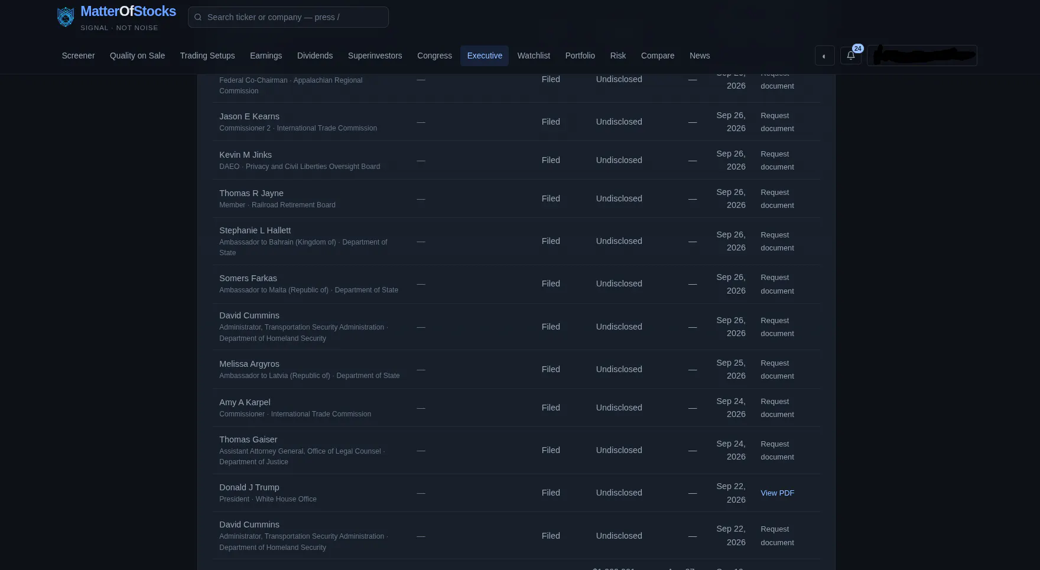The image size is (1040, 570).
Task: Request document for Thomas Gaiser
Action: pyautogui.click(x=777, y=451)
